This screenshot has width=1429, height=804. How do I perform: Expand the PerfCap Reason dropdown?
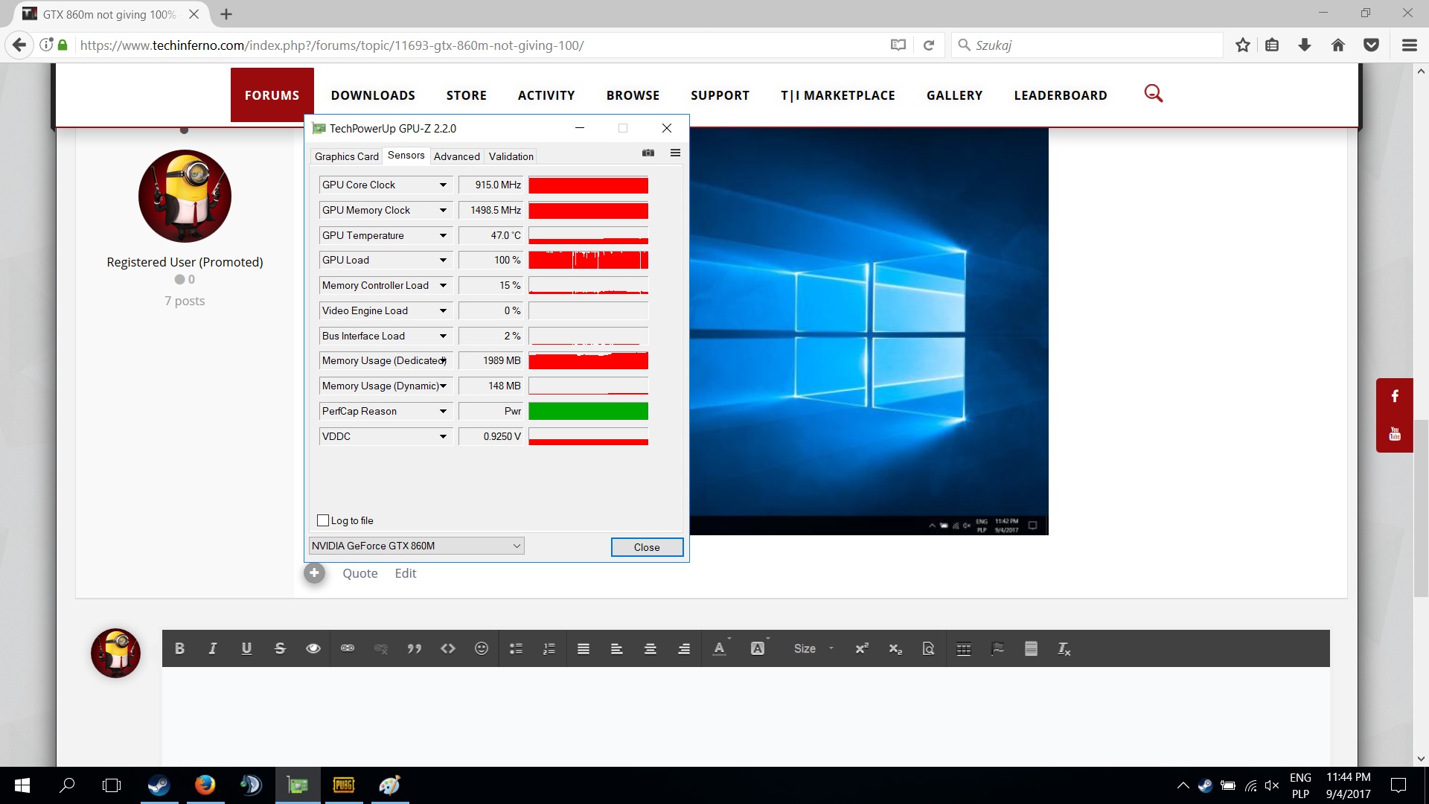point(443,411)
